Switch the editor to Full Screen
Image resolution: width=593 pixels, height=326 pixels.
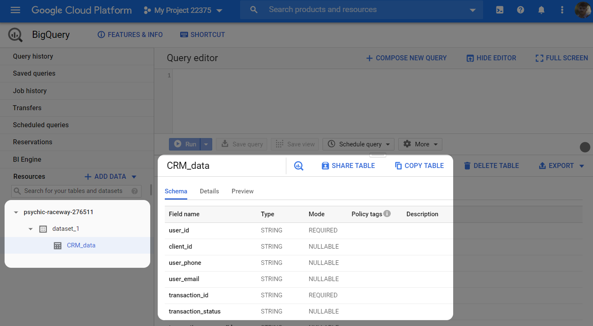pos(562,58)
